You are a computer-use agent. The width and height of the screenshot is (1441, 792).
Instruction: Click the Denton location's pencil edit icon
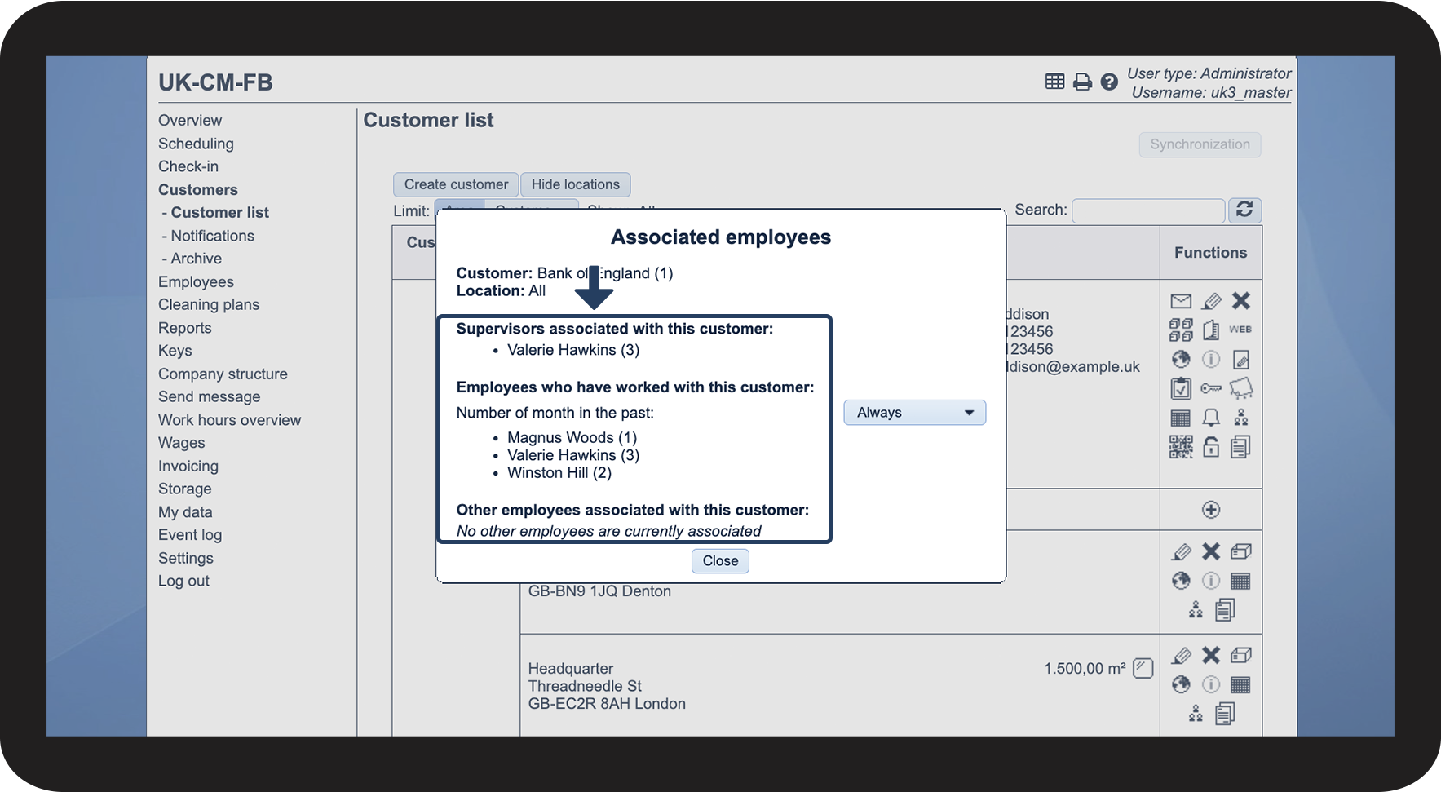[x=1182, y=552]
